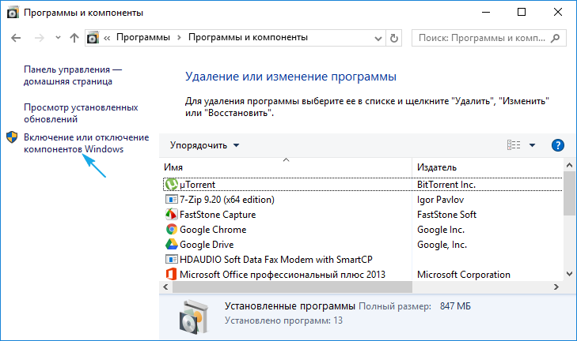Screen dimensions: 577x341
Task: Open help with the blue question mark
Action: 557,145
